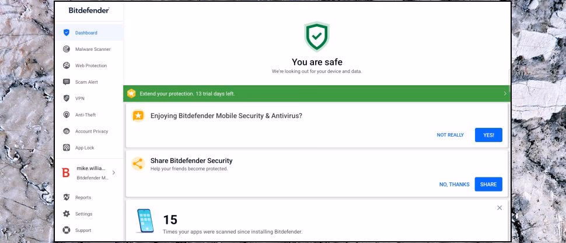Decline sharing with NO, THANKS
Viewport: 566px width, 243px height.
(454, 185)
